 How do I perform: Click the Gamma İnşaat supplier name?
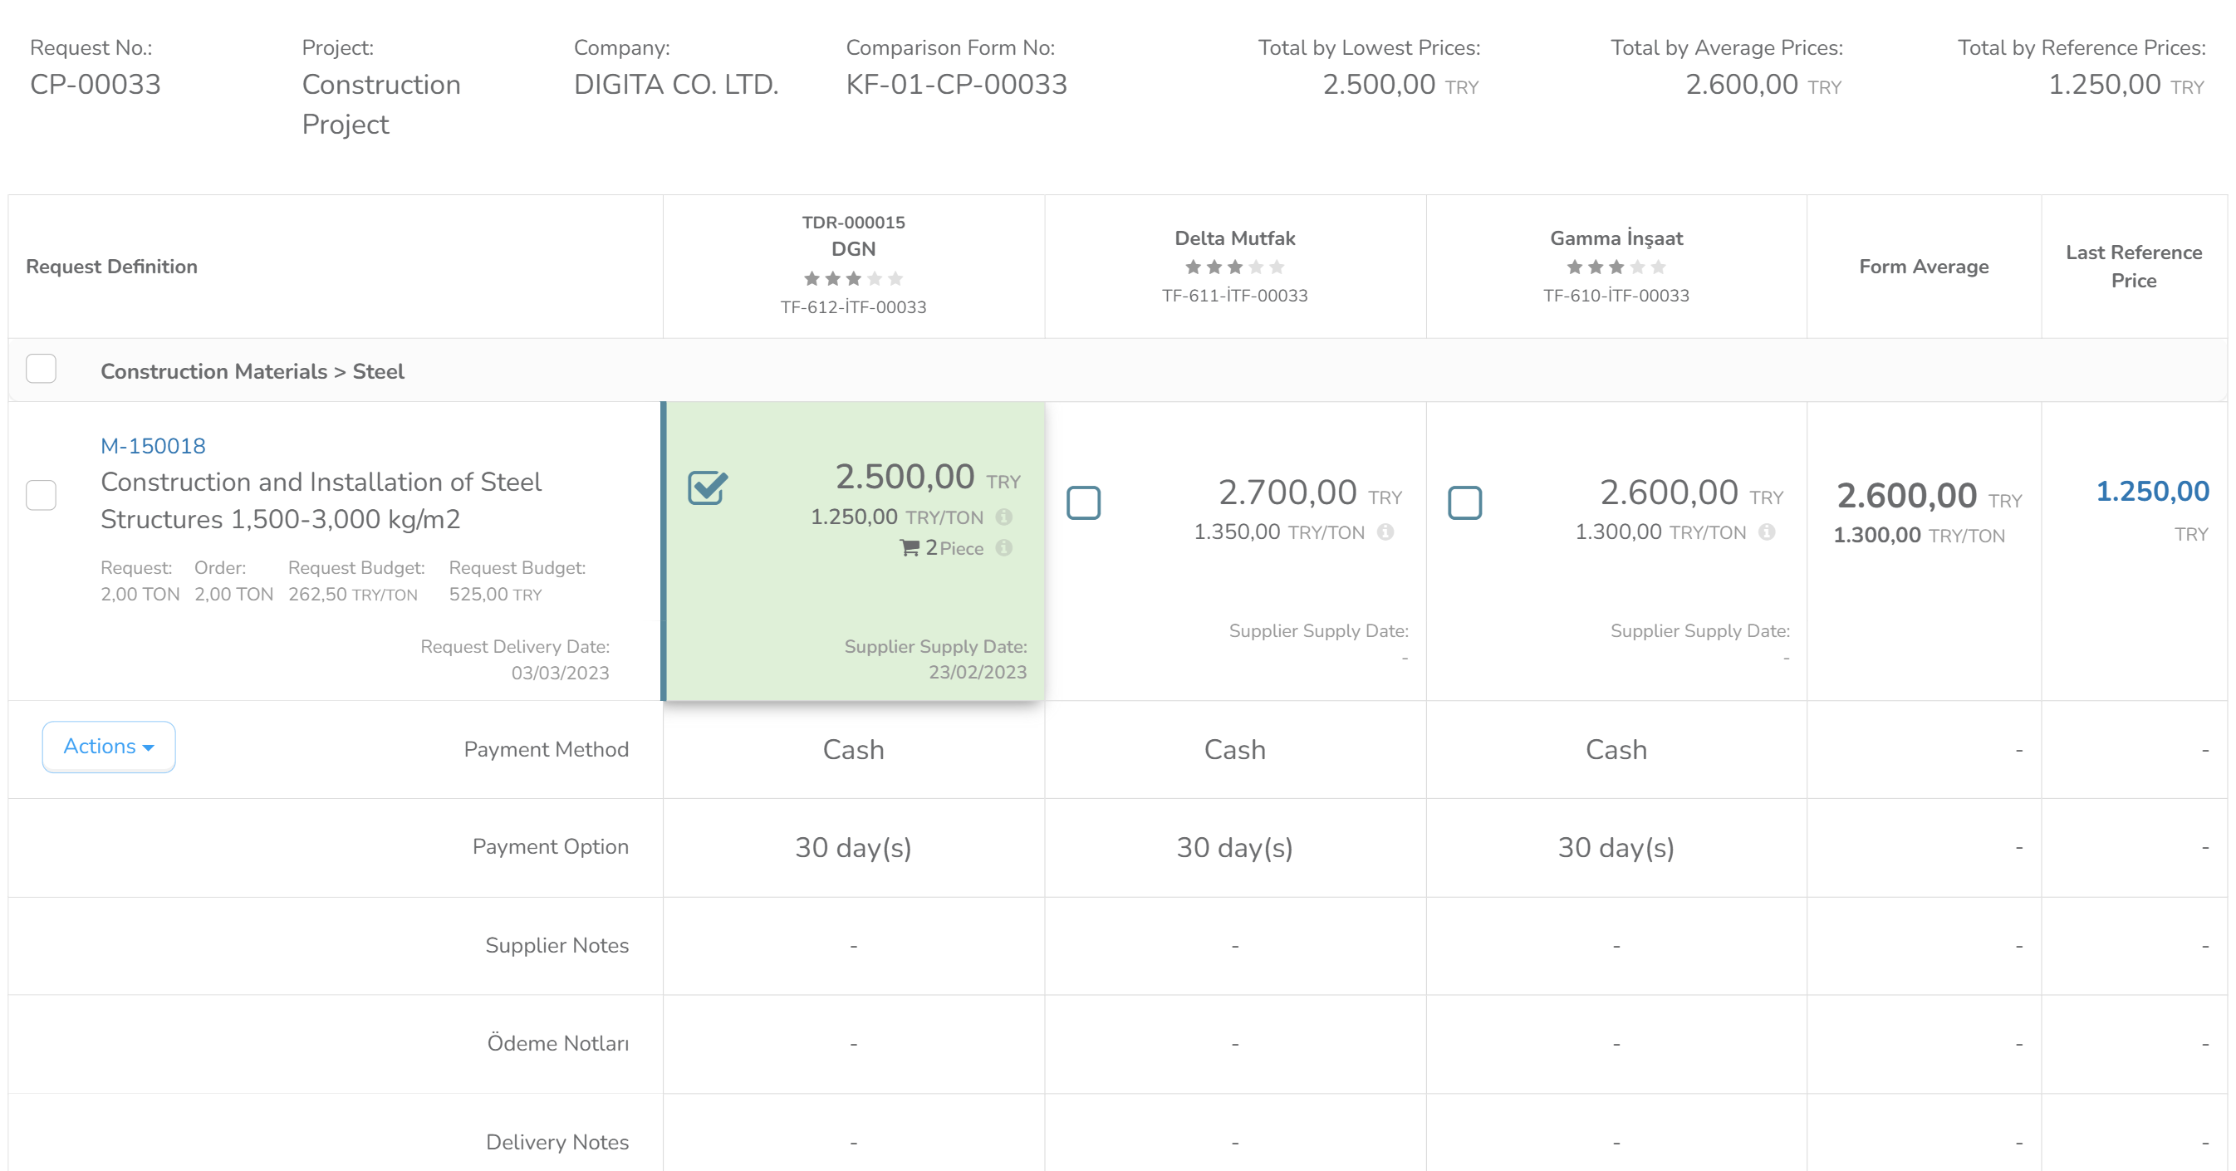pyautogui.click(x=1616, y=238)
